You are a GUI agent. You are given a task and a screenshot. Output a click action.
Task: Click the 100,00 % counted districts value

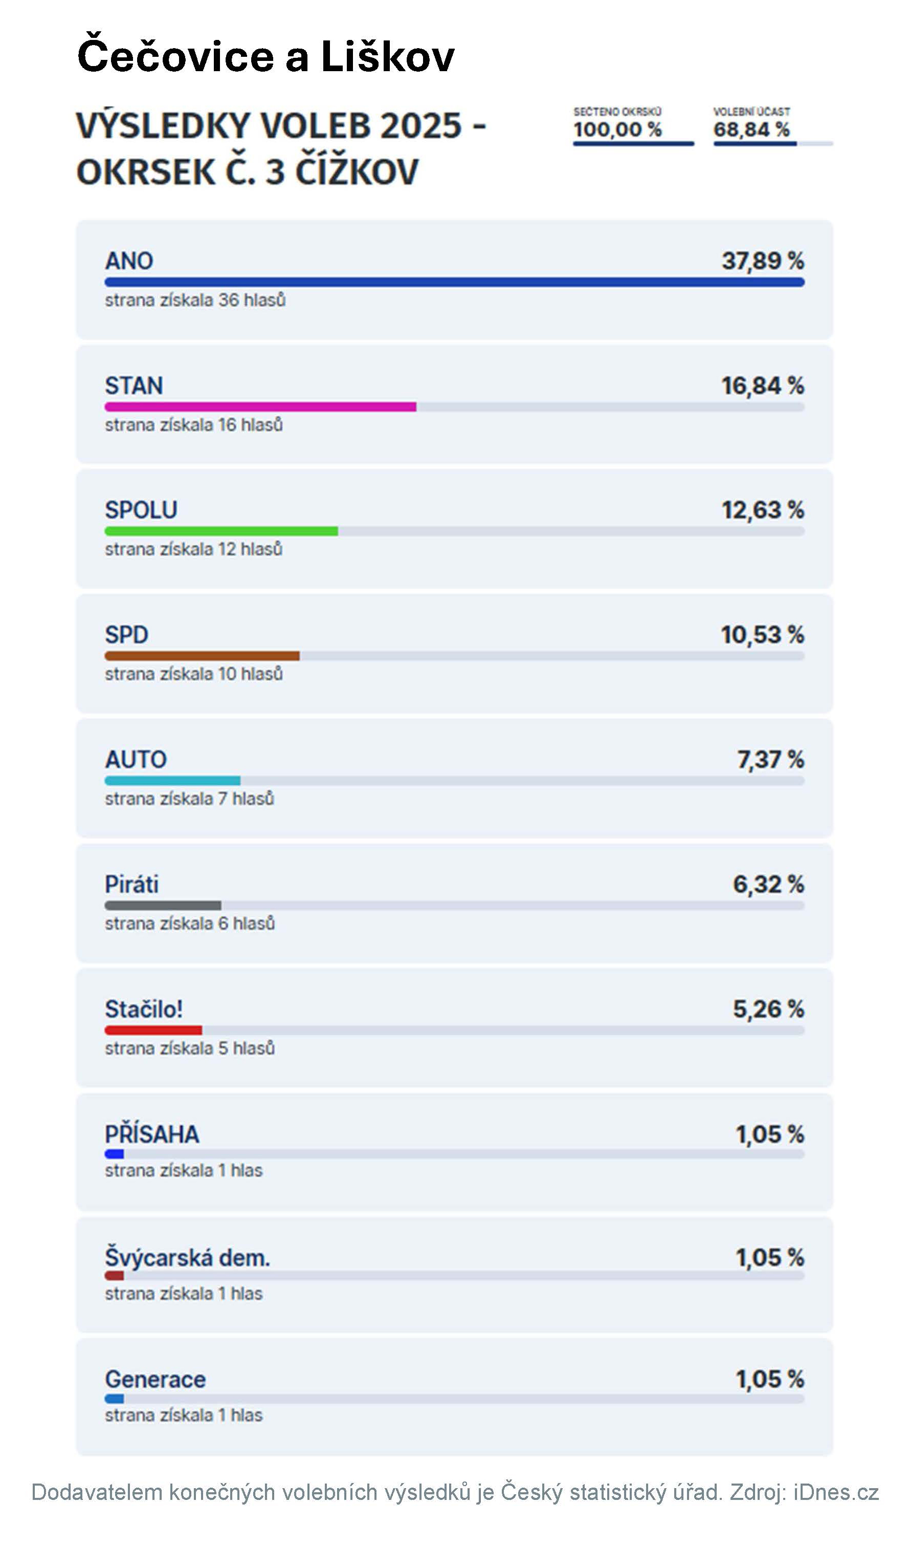point(617,130)
